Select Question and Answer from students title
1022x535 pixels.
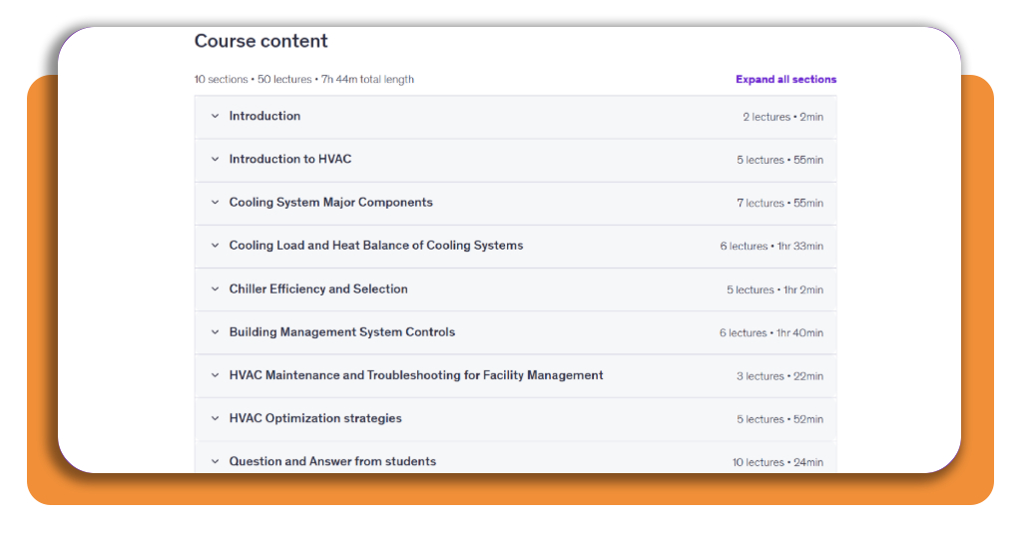(332, 461)
